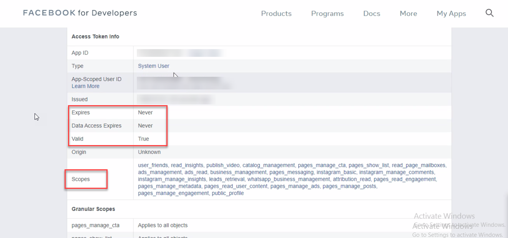Click the leads_retrieval scope
The image size is (508, 238).
click(226, 179)
